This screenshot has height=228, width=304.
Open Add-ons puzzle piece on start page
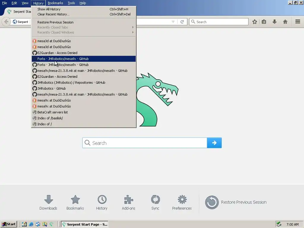[129, 202]
